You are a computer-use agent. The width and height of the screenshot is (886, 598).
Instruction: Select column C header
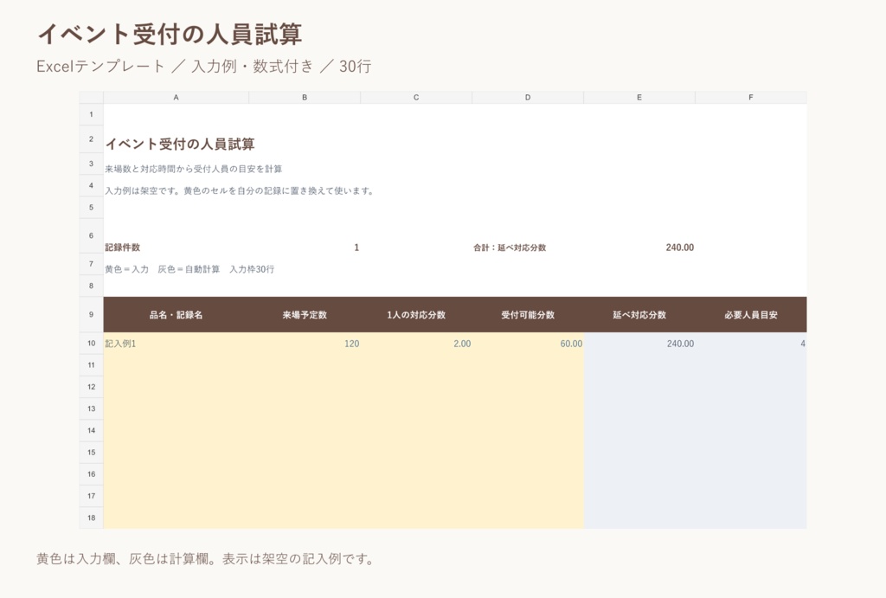(x=416, y=97)
